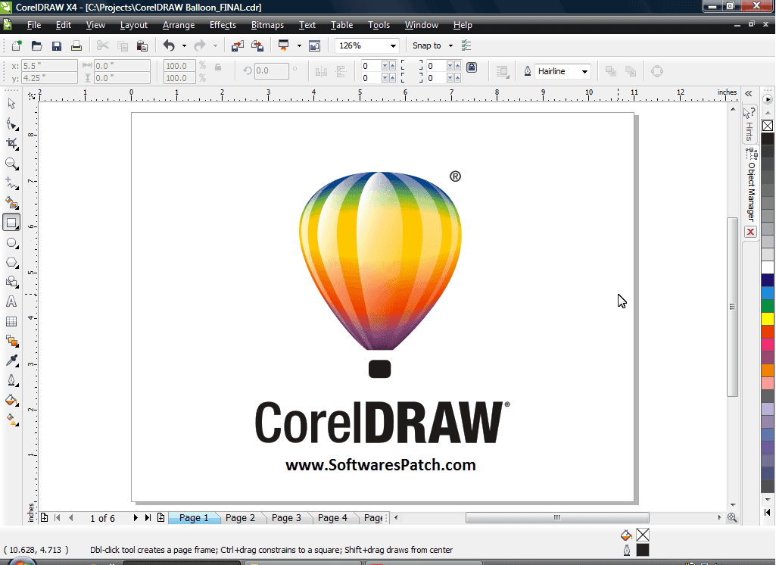
Task: Open the Fill tool
Action: [x=11, y=400]
